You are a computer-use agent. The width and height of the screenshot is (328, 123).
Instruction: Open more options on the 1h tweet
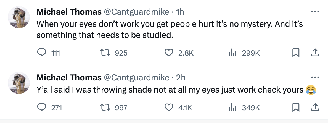315,12
